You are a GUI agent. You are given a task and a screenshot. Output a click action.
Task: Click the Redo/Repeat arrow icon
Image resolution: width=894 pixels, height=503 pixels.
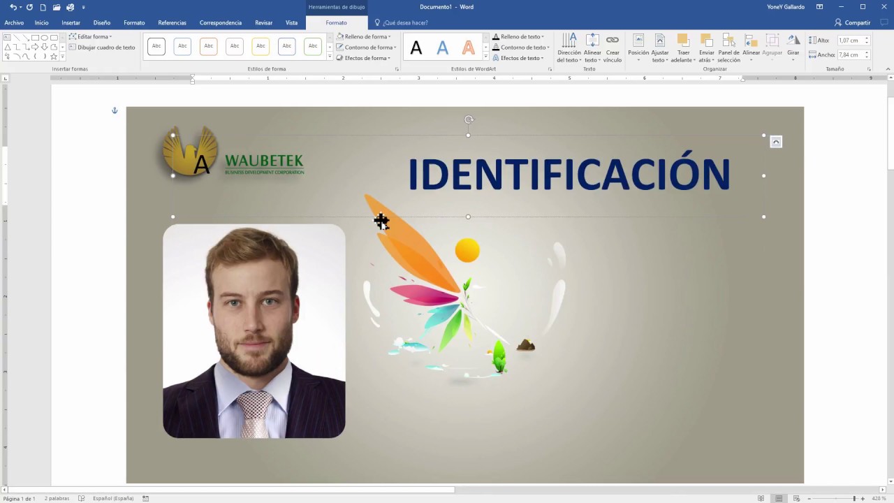(x=29, y=7)
